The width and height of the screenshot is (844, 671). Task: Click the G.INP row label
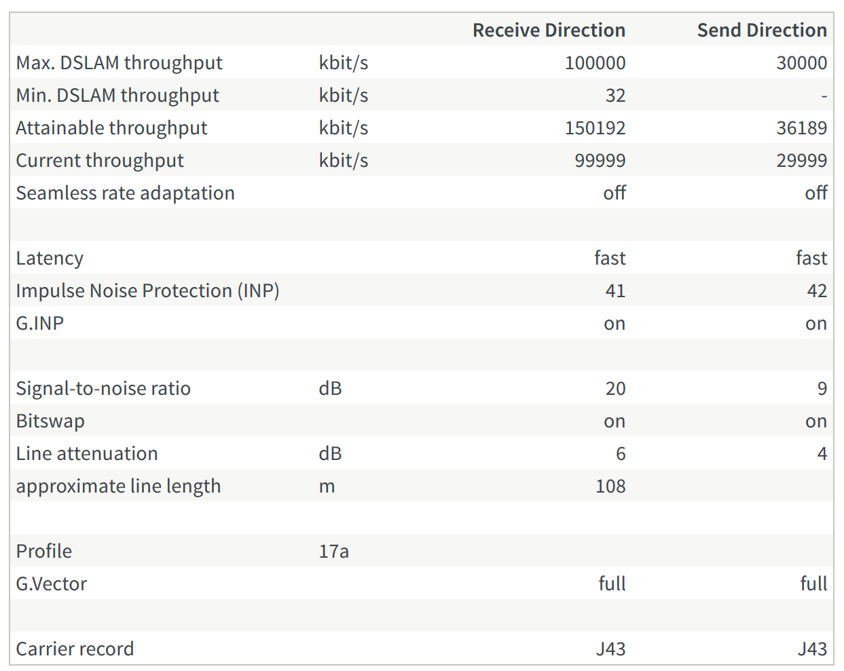pos(39,323)
